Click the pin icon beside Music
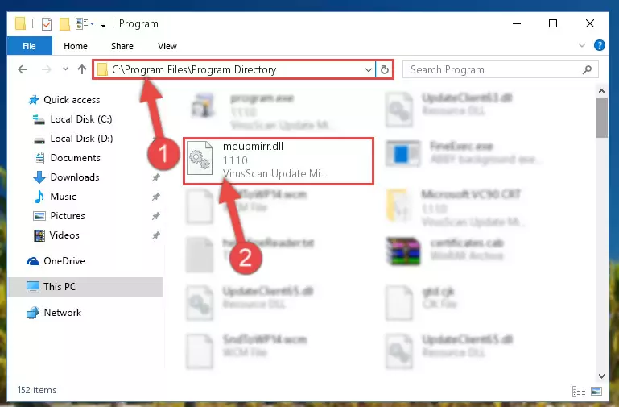 [156, 197]
